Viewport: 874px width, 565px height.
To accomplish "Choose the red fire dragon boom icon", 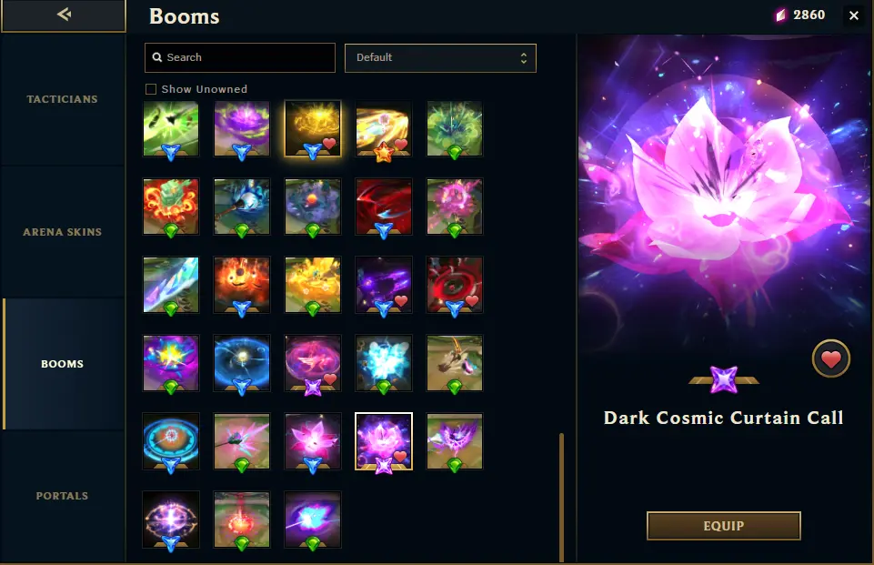I will (x=171, y=207).
